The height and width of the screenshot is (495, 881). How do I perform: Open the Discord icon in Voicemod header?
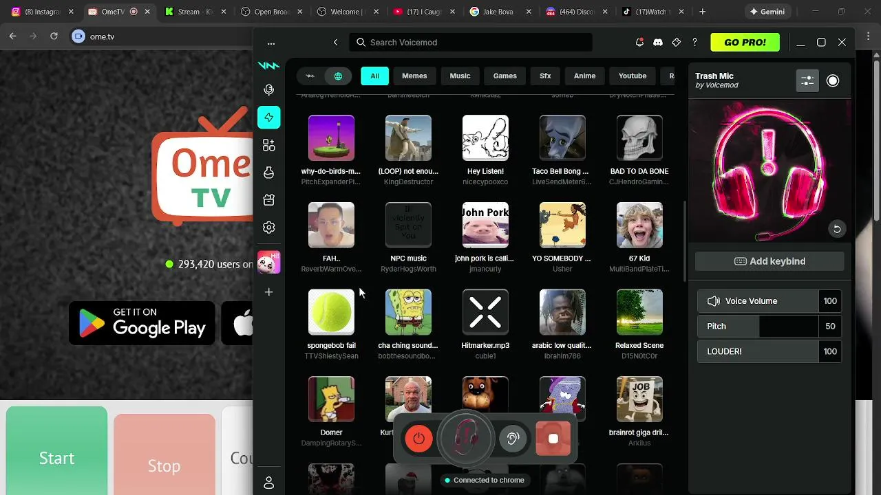click(x=658, y=43)
